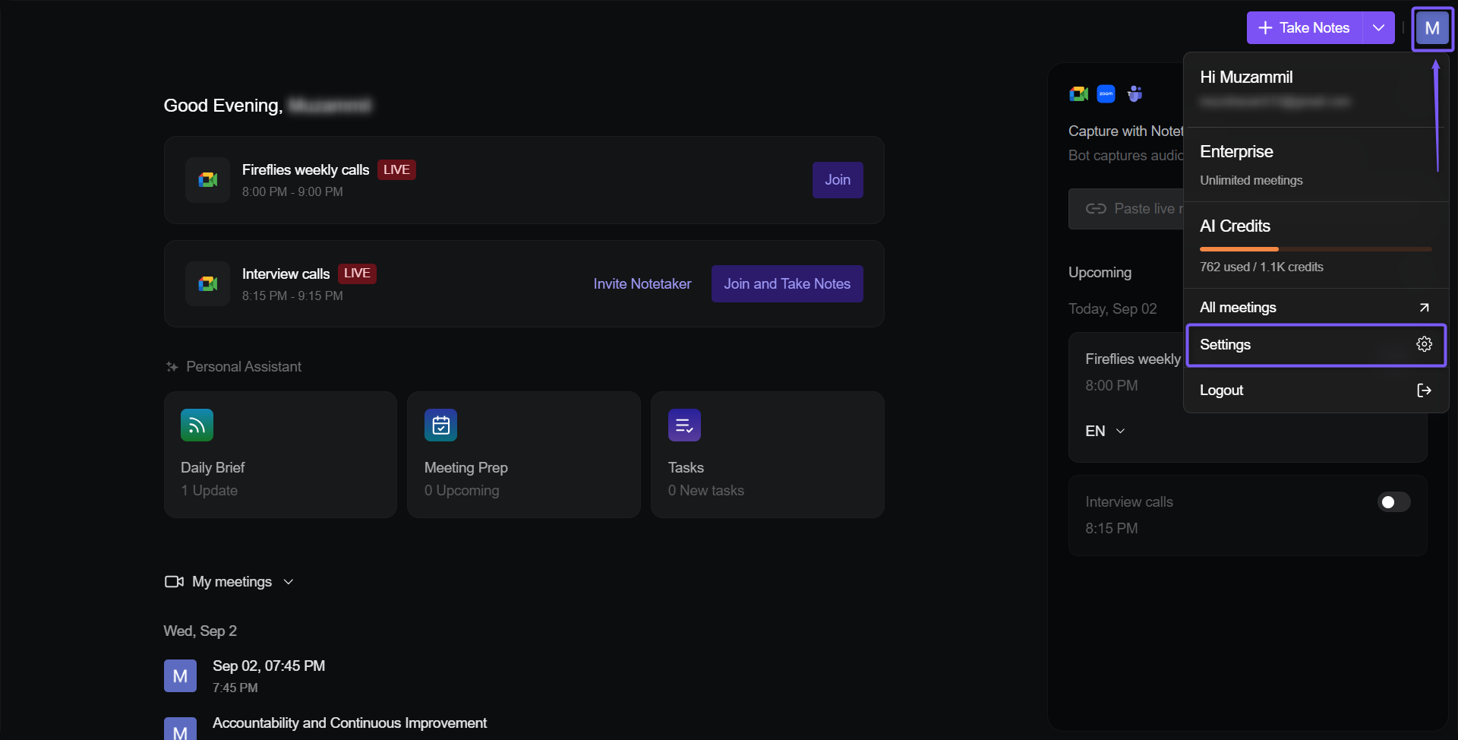Image resolution: width=1458 pixels, height=740 pixels.
Task: Toggle notetaker for Interview calls upcoming meeting
Action: tap(1393, 502)
